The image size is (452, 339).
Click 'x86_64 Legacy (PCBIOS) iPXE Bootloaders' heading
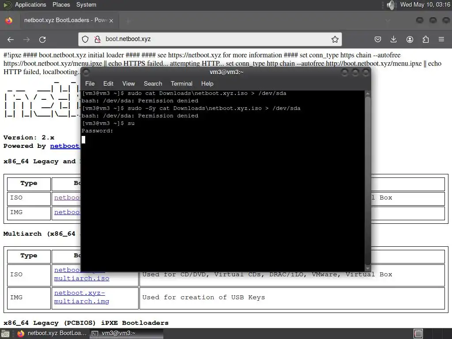point(86,323)
